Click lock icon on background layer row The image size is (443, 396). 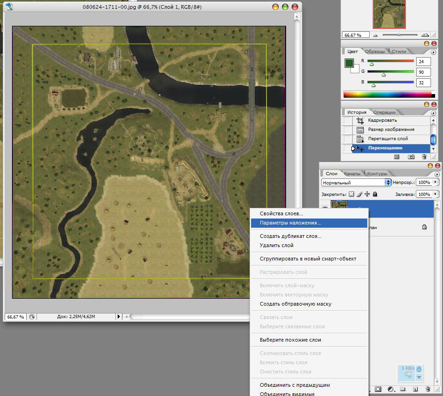click(424, 227)
